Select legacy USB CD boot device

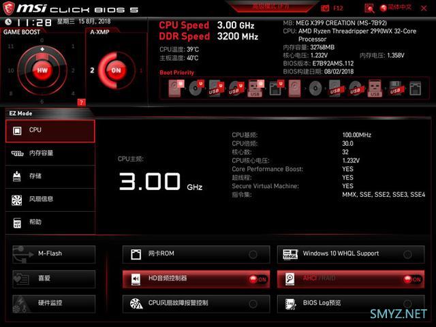(356, 89)
